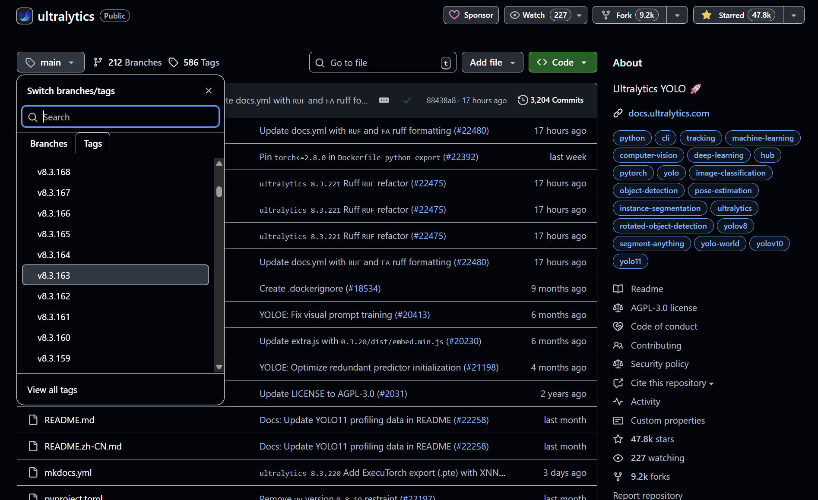Viewport: 818px width, 500px height.
Task: Open docs.ultralytics.com website link
Action: pyautogui.click(x=669, y=113)
